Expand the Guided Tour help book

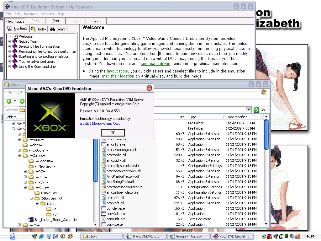(9, 41)
